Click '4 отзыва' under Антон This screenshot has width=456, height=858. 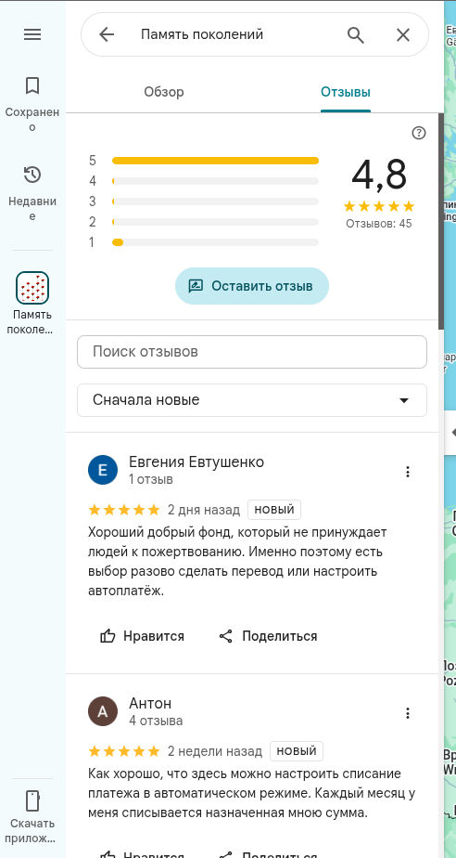(157, 721)
